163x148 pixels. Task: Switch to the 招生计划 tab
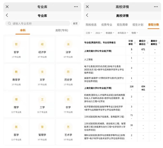pos(138,25)
